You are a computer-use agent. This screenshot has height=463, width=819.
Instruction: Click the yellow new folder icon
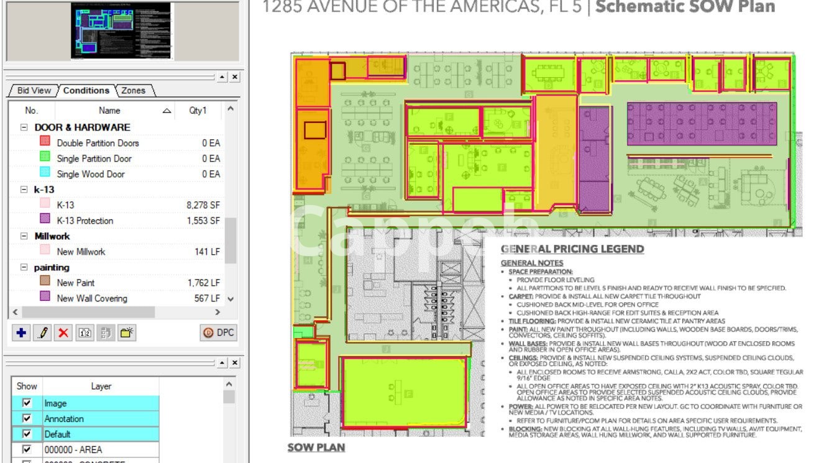[x=127, y=333]
